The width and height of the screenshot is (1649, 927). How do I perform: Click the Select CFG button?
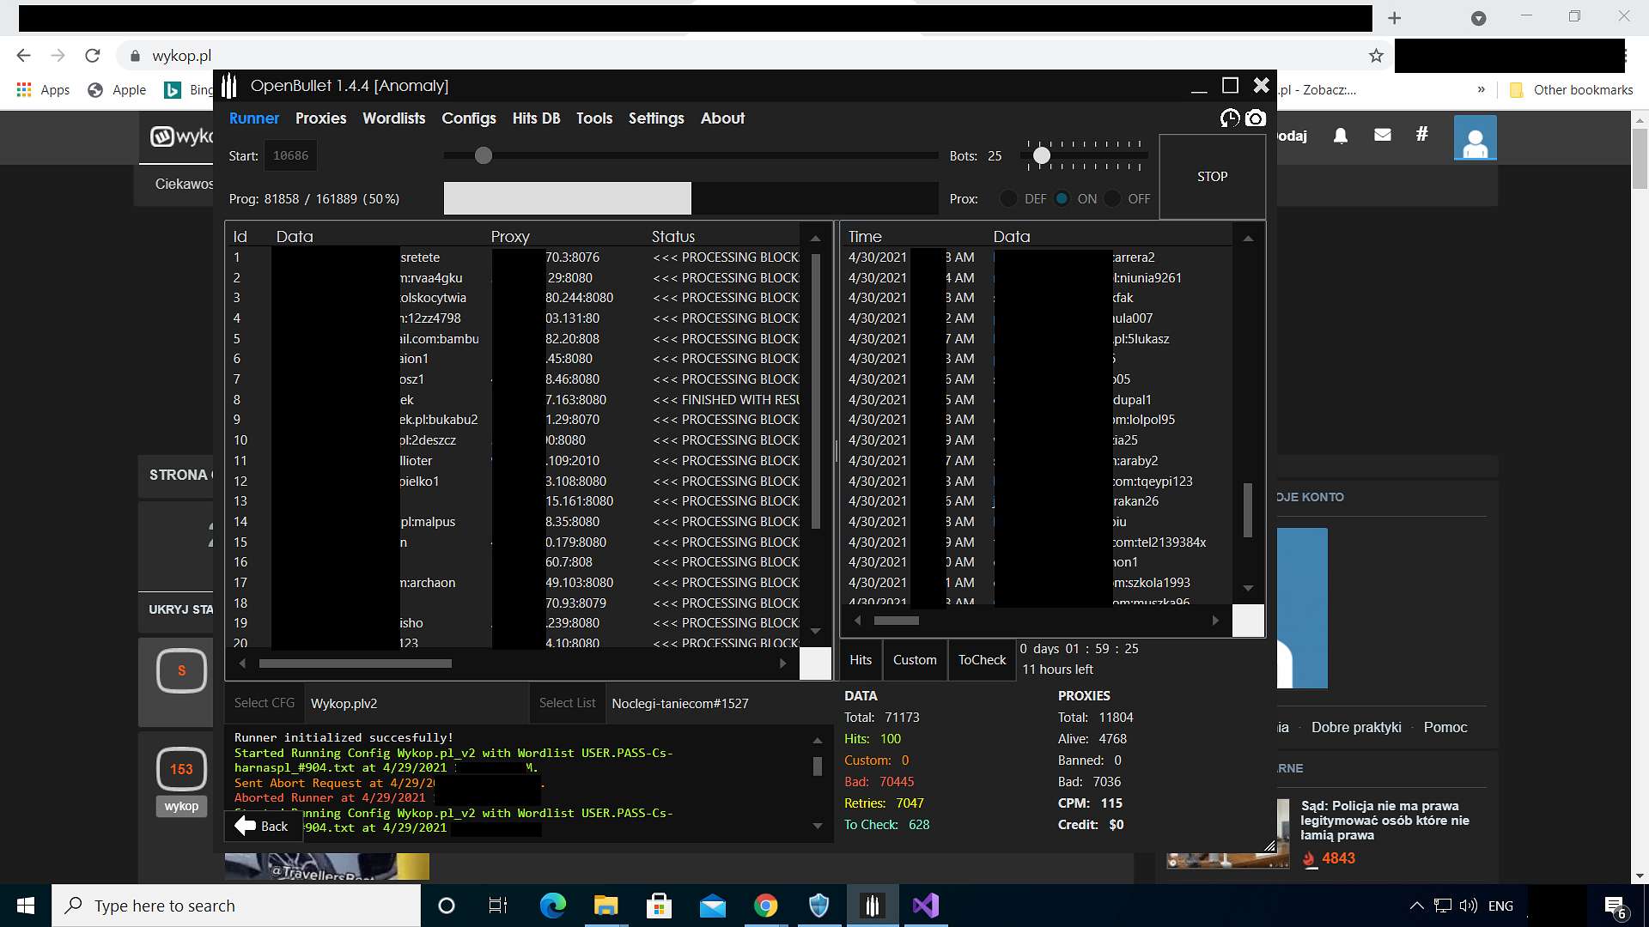[265, 703]
